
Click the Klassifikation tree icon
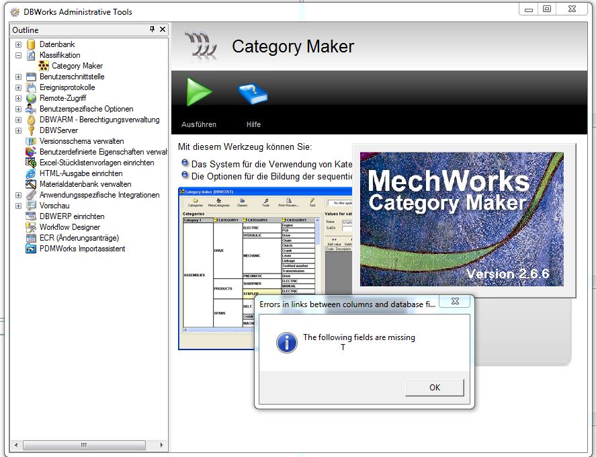click(31, 55)
